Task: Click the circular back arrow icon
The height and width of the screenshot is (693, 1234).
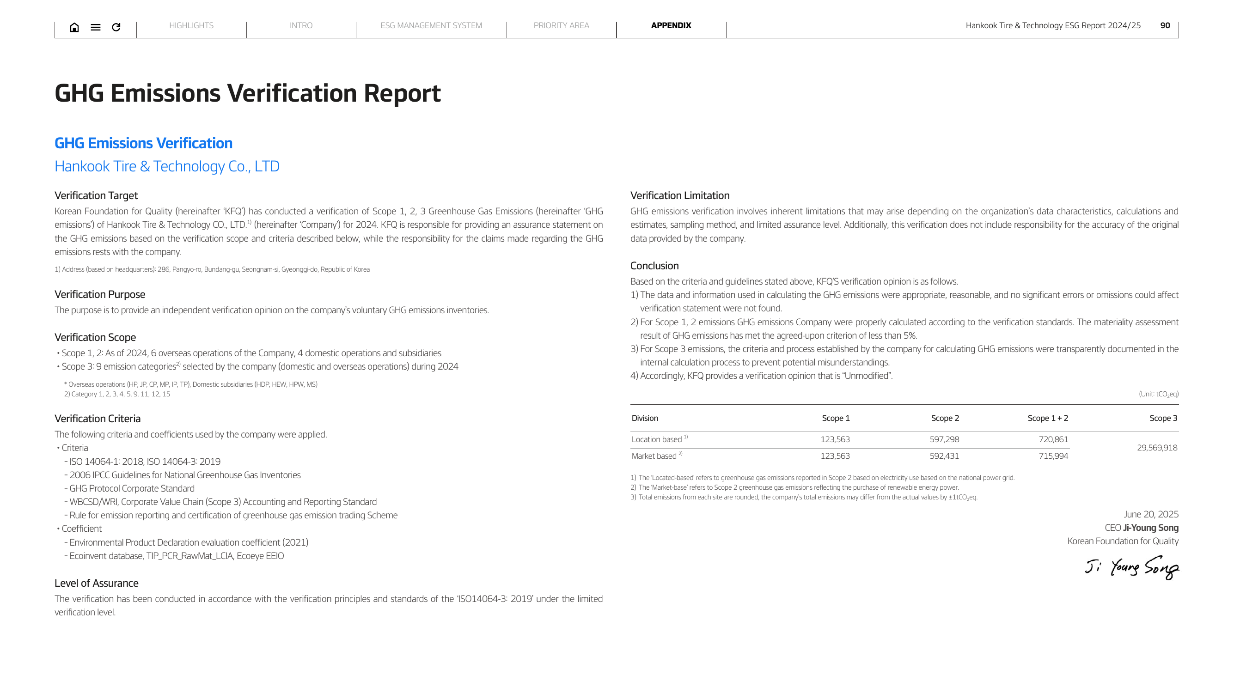Action: 116,27
